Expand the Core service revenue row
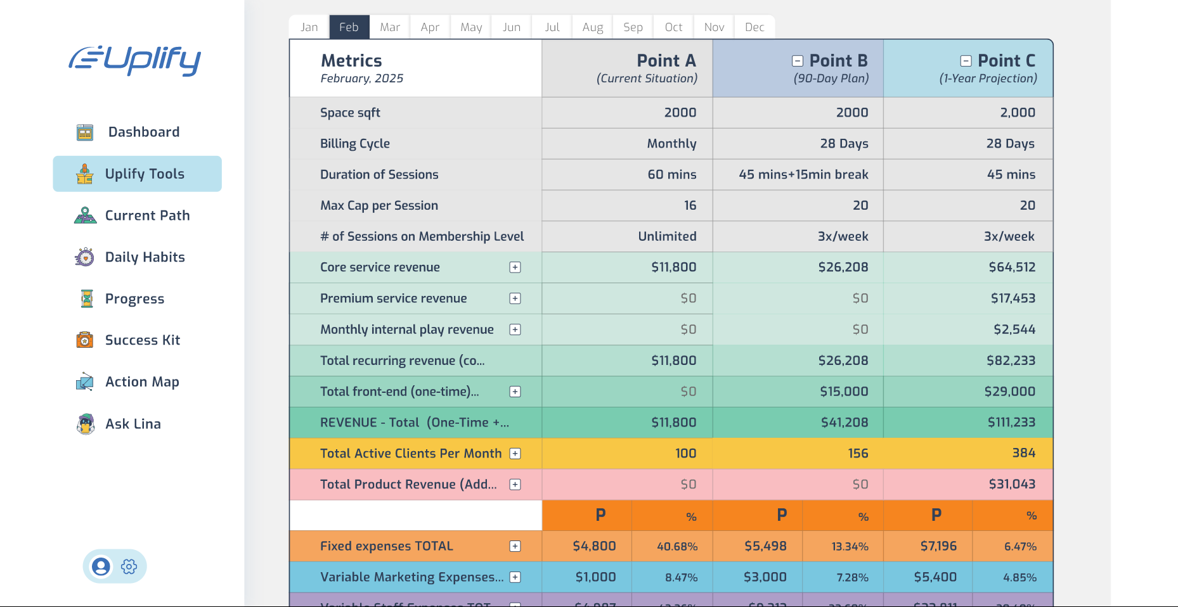The width and height of the screenshot is (1178, 607). pyautogui.click(x=515, y=267)
